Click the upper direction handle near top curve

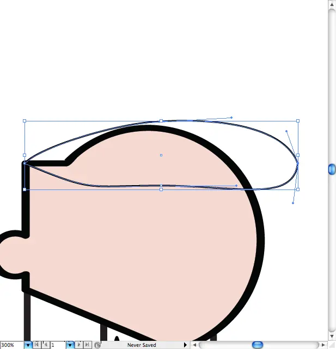pos(231,118)
